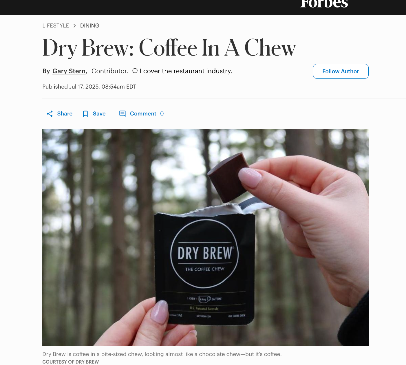The width and height of the screenshot is (406, 365).
Task: Click the Forbes logo in the header
Action: coord(324,4)
